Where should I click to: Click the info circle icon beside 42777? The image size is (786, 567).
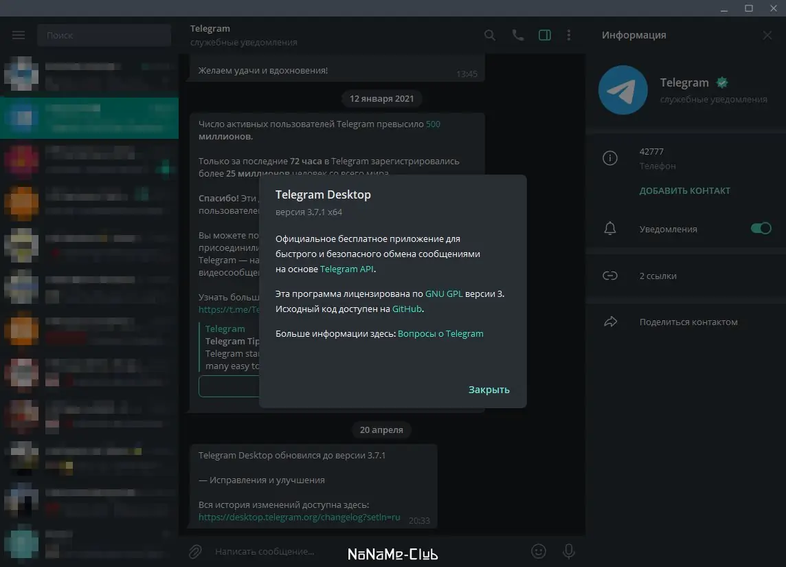pos(610,159)
